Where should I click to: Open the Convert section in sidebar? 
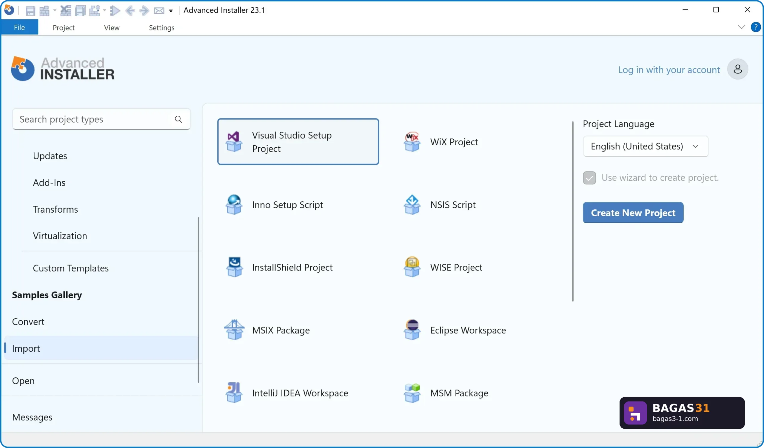[x=28, y=321]
